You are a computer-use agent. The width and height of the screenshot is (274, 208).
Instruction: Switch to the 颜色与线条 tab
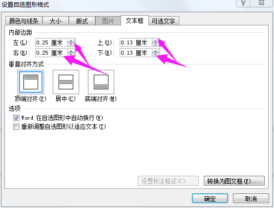pyautogui.click(x=24, y=21)
